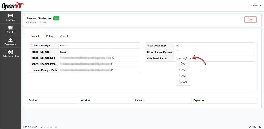The image size is (264, 129).
Task: Click the DSLS Vendor Daemon value
Action: [x=63, y=52]
